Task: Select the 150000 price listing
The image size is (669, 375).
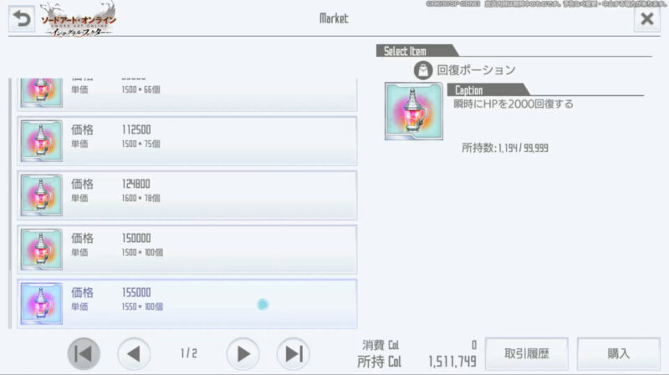Action: (186, 249)
